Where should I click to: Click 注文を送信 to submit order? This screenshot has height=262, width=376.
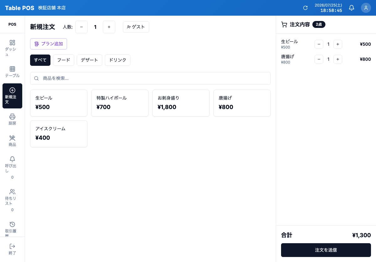(326, 250)
